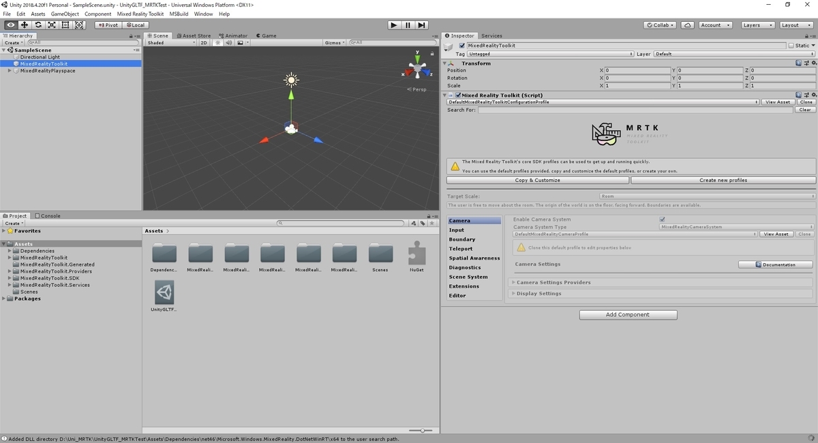Viewport: 818px width, 443px height.
Task: Toggle the Enable Camera System checkbox
Action: (661, 219)
